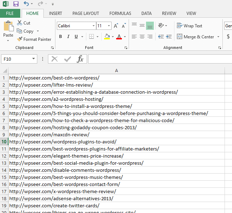This screenshot has height=213, width=232.
Task: Open the VIEW tab
Action: (191, 13)
